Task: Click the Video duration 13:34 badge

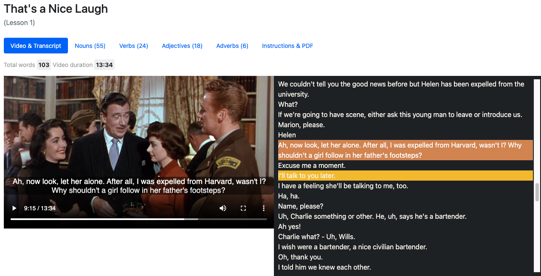Action: click(x=104, y=65)
